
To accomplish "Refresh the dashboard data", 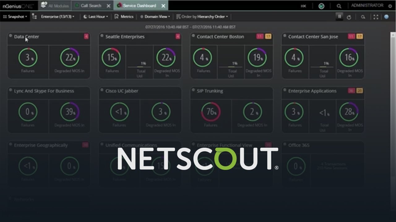I will click(x=349, y=17).
